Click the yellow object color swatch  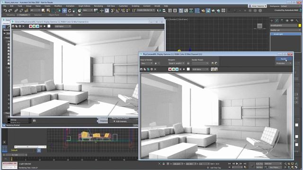click(300, 25)
